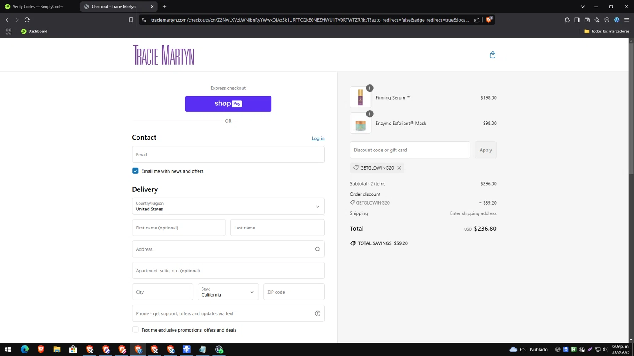Open File Explorer from the taskbar
The image size is (634, 356).
[57, 349]
